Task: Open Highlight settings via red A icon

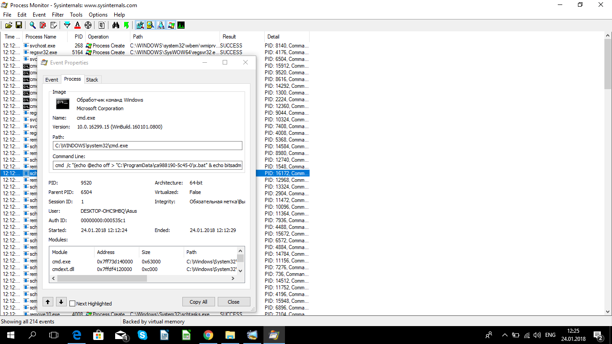Action: (x=78, y=25)
